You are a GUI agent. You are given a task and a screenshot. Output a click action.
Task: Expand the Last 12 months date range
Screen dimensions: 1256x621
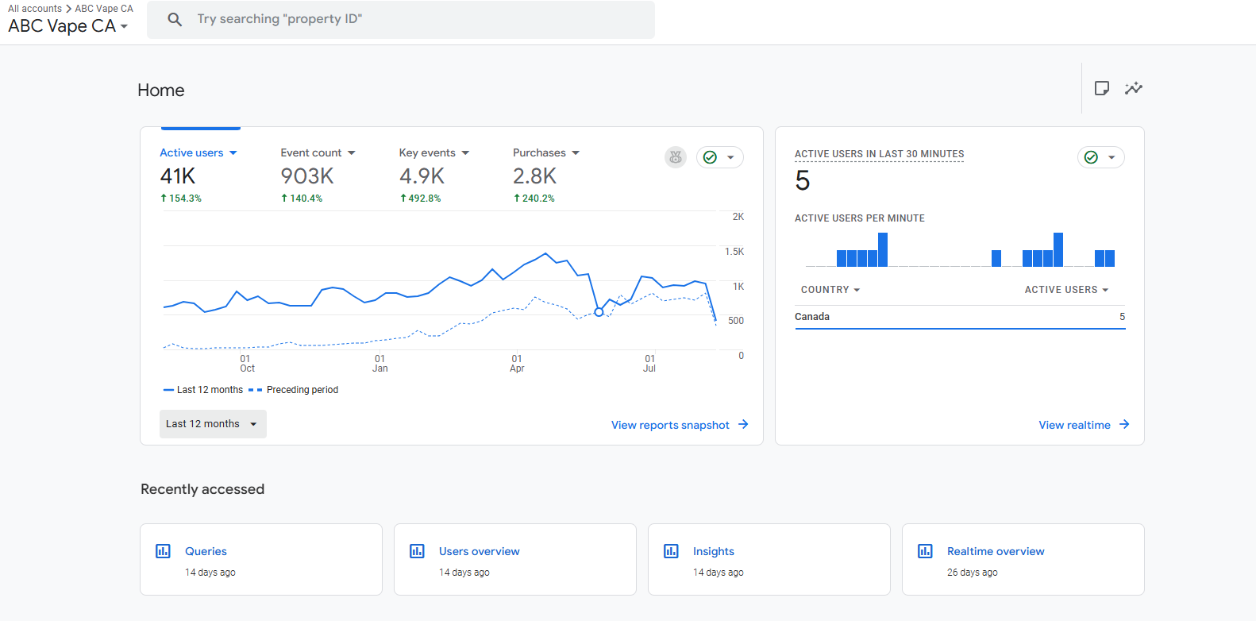tap(212, 424)
